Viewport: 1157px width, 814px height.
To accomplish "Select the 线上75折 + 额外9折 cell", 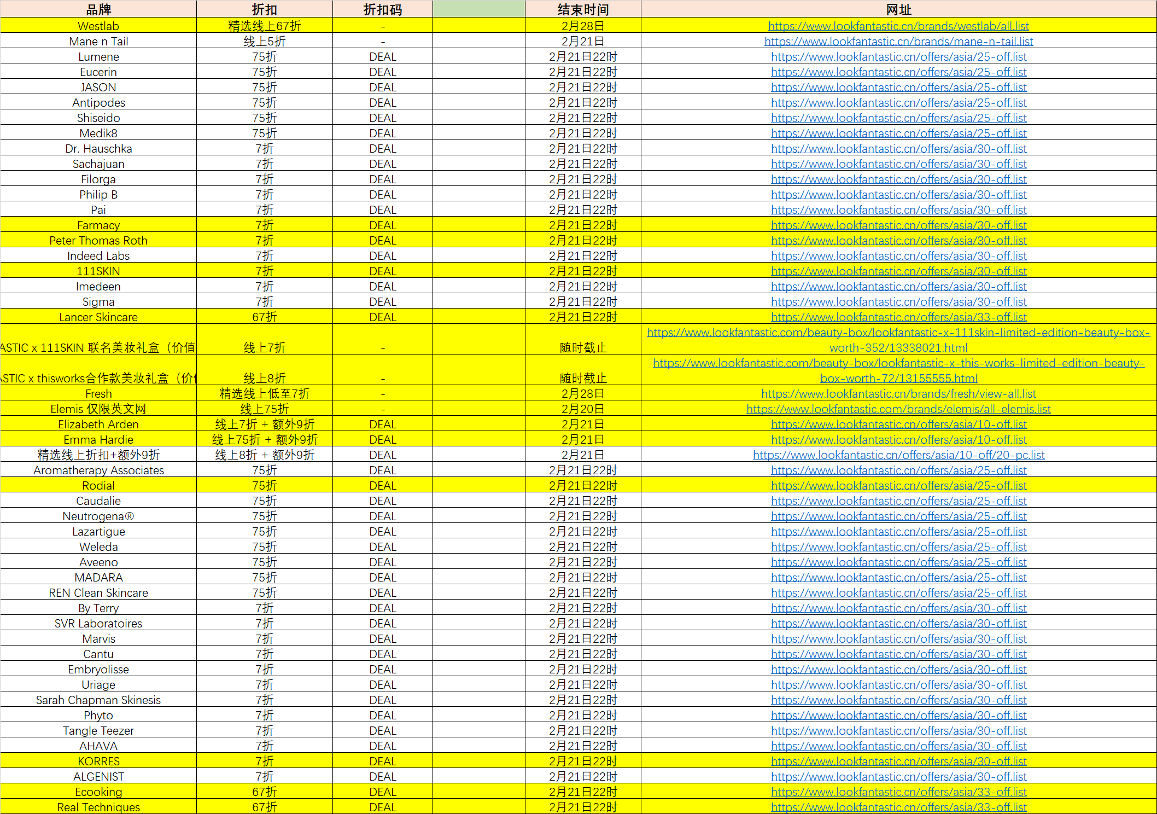I will pos(265,439).
